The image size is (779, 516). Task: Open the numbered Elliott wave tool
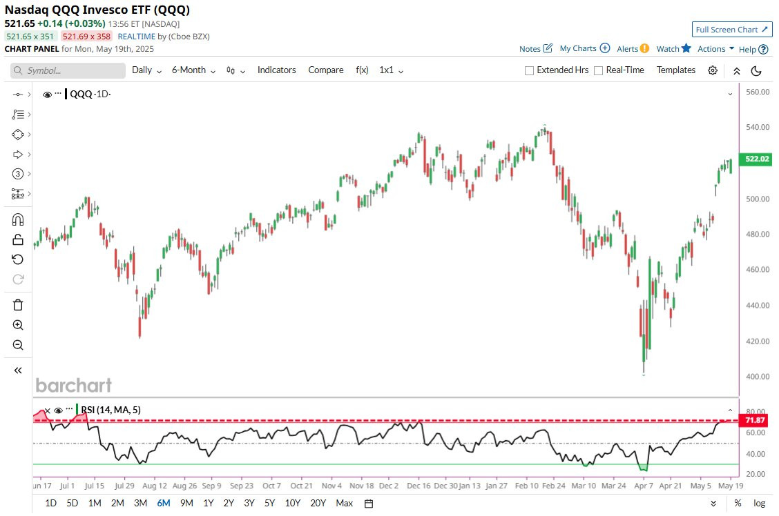click(x=18, y=174)
